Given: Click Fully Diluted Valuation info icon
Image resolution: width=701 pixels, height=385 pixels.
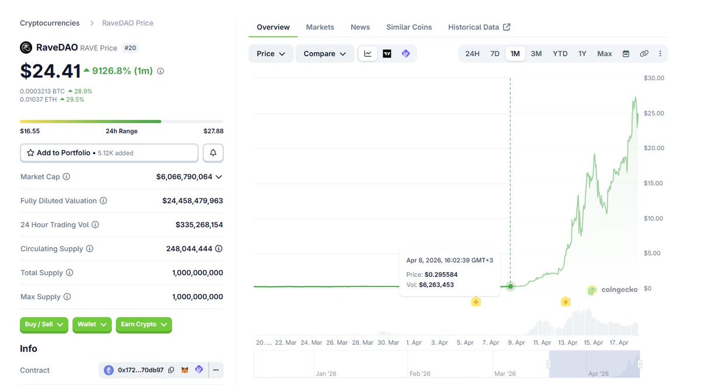Looking at the screenshot, I should point(103,201).
